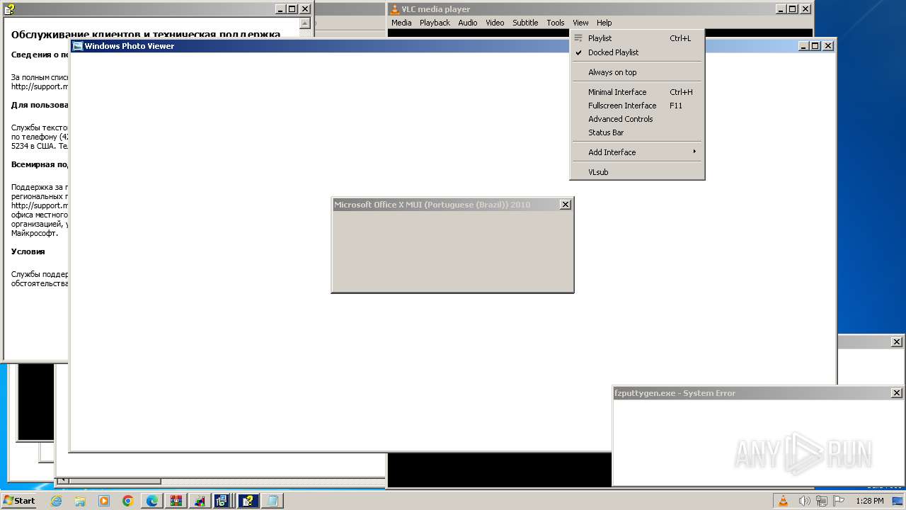Screen dimensions: 906x510
Task: Open the VLC Help menu
Action: coord(604,23)
